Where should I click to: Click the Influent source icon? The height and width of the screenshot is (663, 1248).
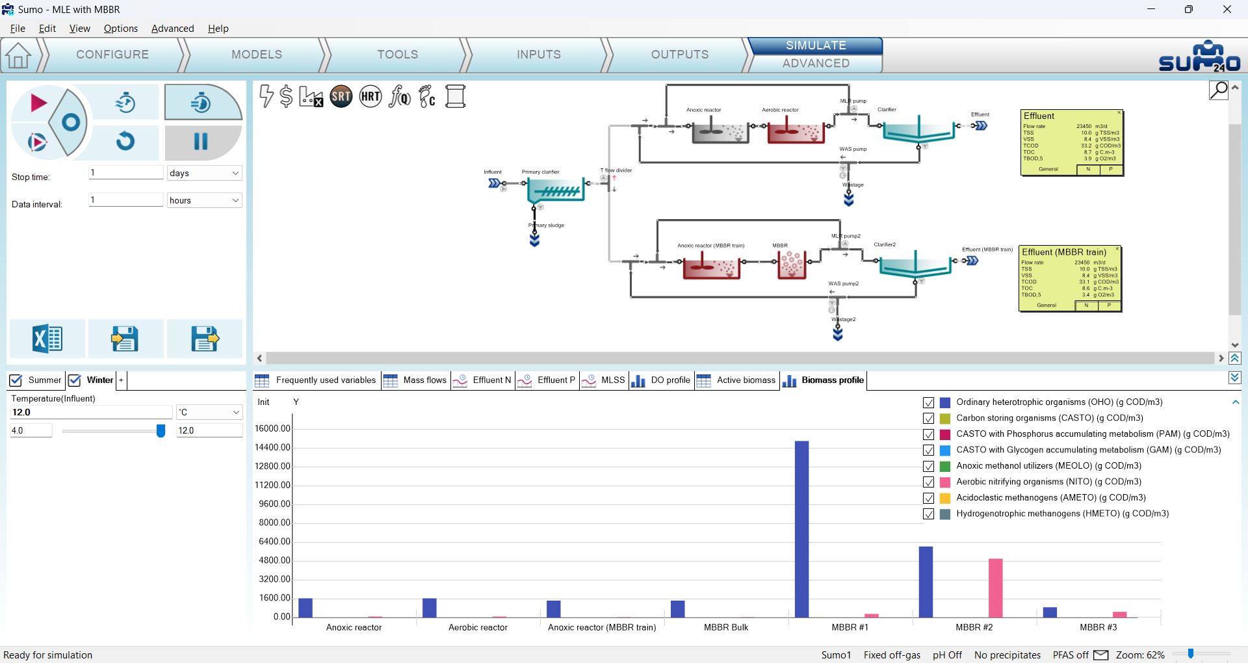coord(494,183)
